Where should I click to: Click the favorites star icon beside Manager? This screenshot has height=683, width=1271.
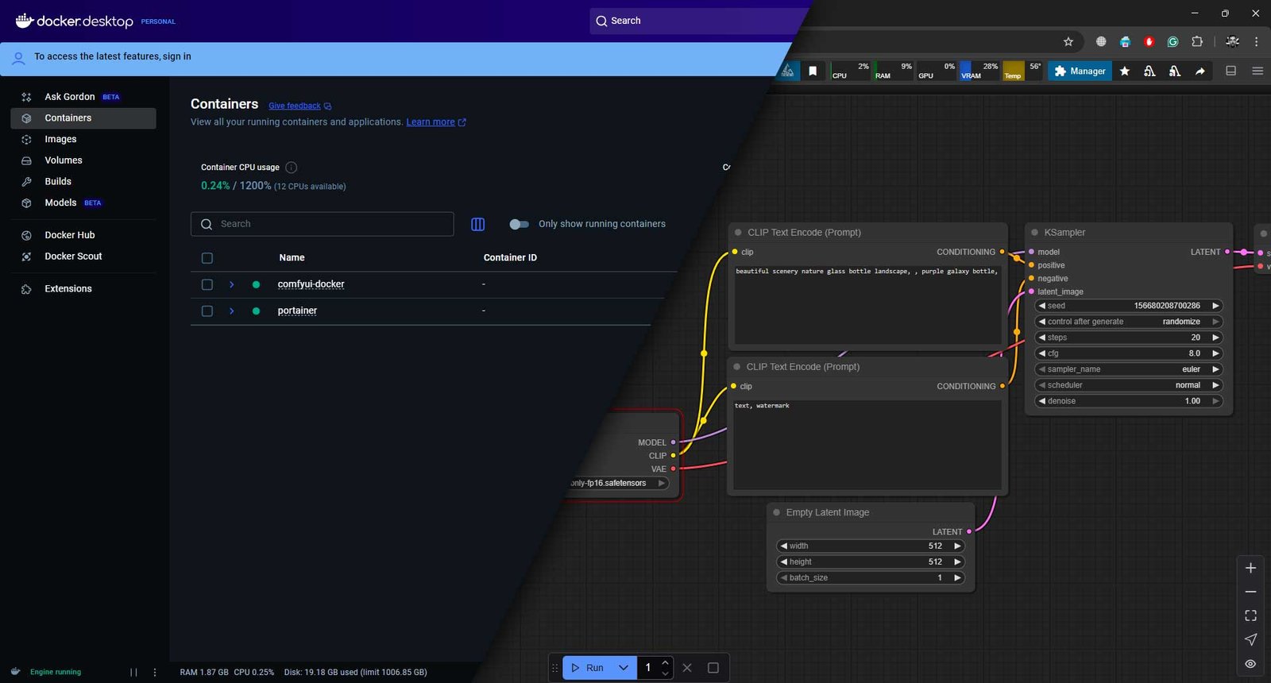tap(1125, 71)
